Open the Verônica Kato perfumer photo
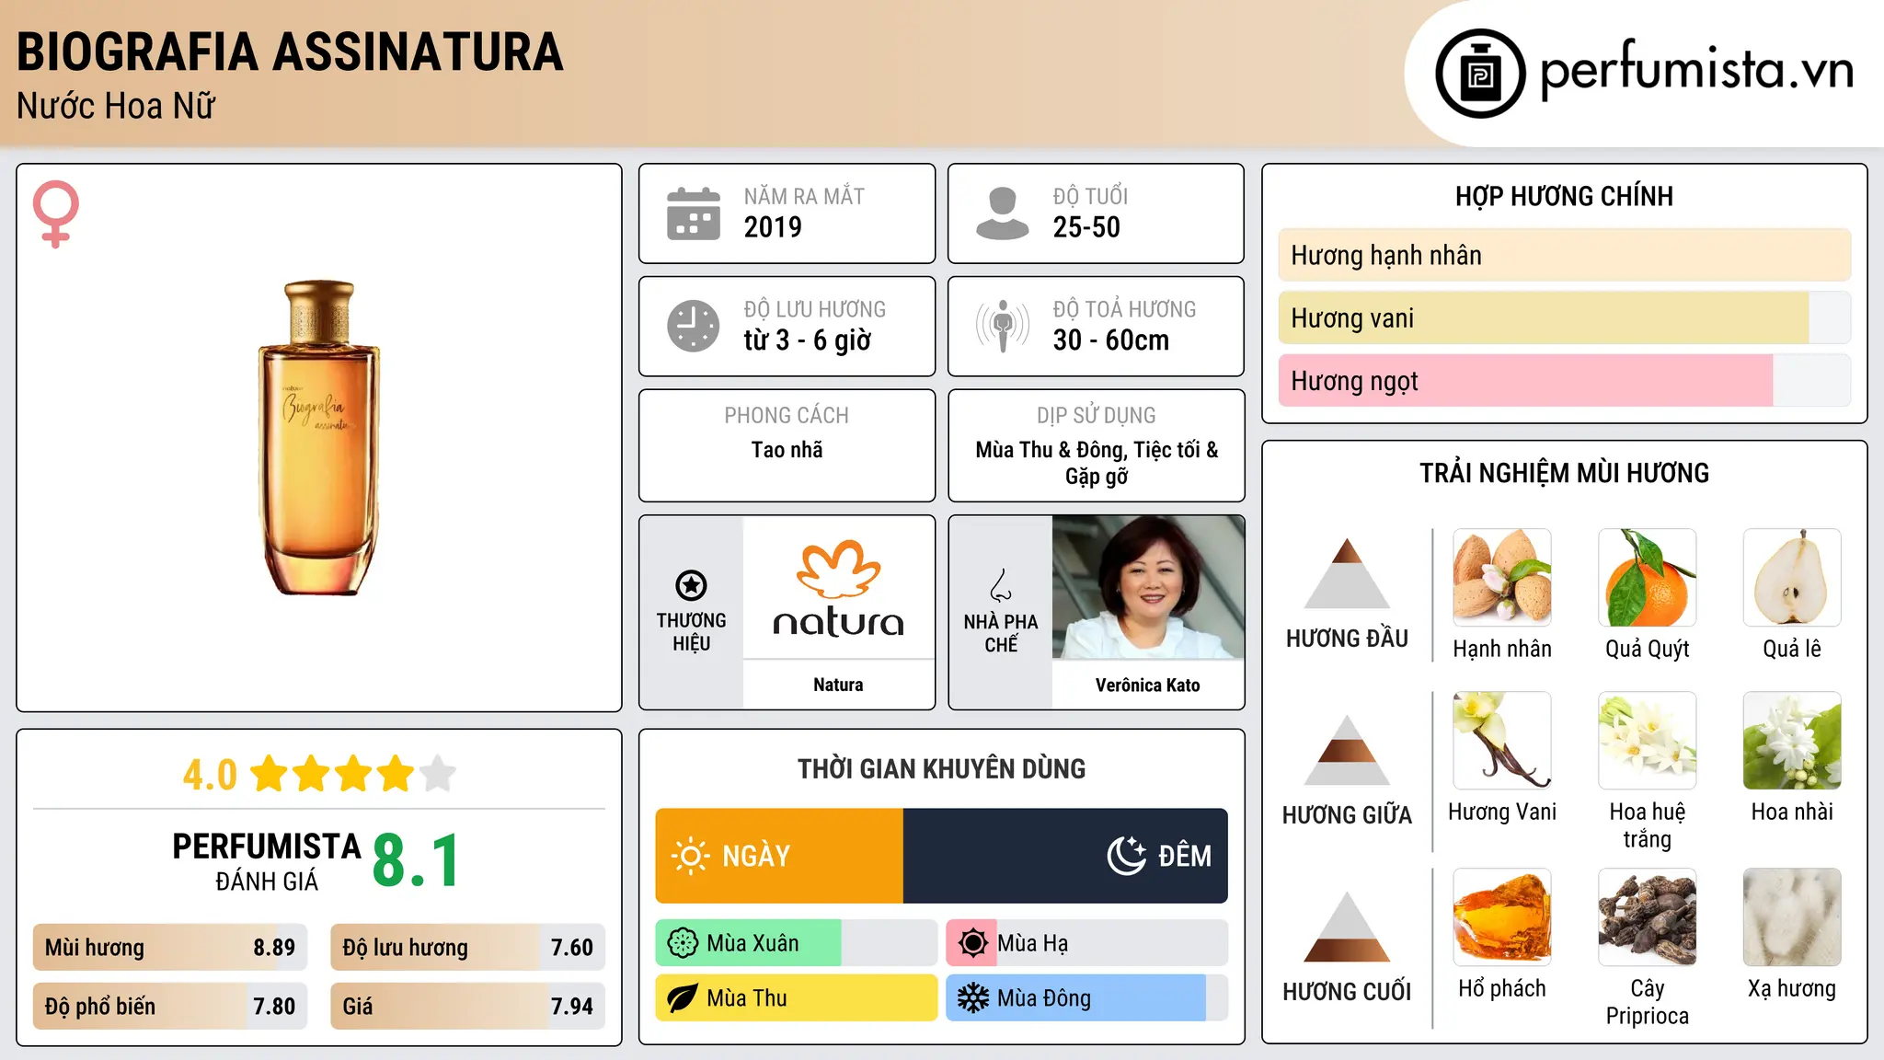 coord(1148,587)
